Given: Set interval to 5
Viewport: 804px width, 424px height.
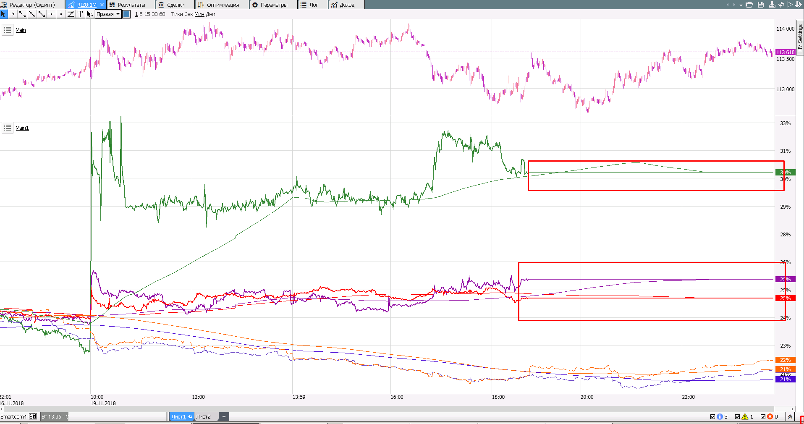Looking at the screenshot, I should 141,14.
